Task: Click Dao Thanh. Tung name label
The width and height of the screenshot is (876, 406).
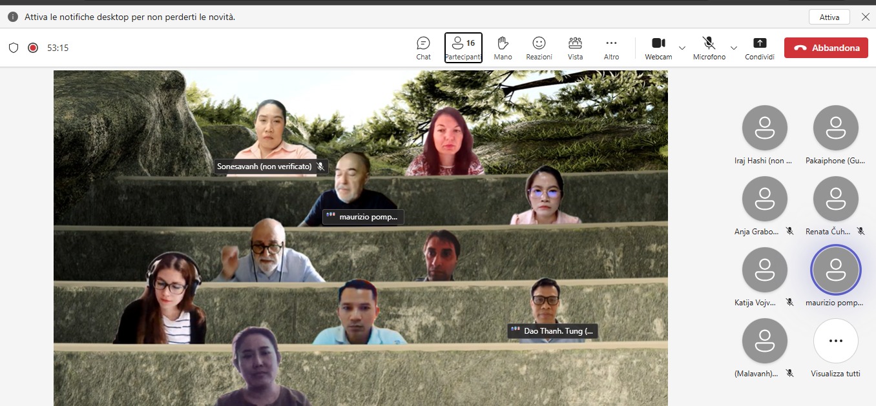Action: [x=558, y=331]
